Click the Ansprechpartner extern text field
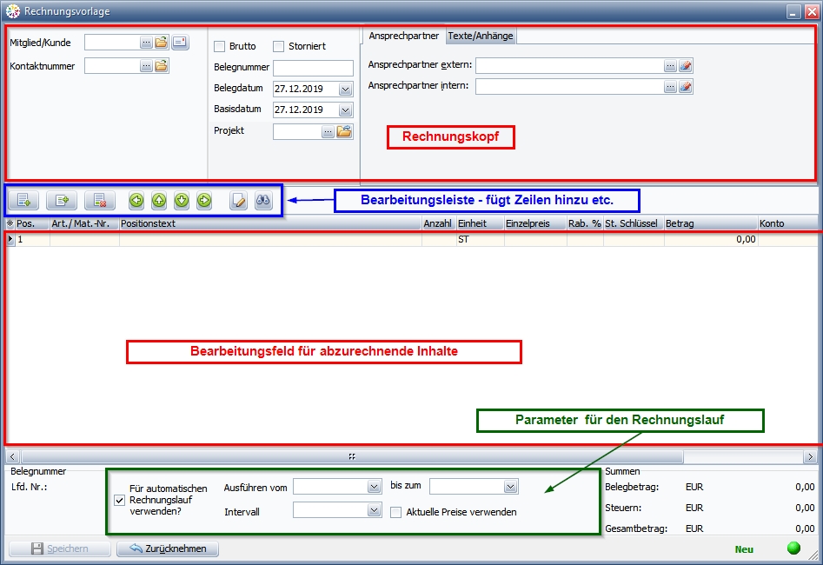 tap(569, 66)
